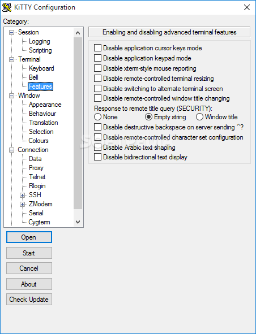Viewport: 256px width, 334px height.
Task: Open the Window category
Action: tap(29, 96)
